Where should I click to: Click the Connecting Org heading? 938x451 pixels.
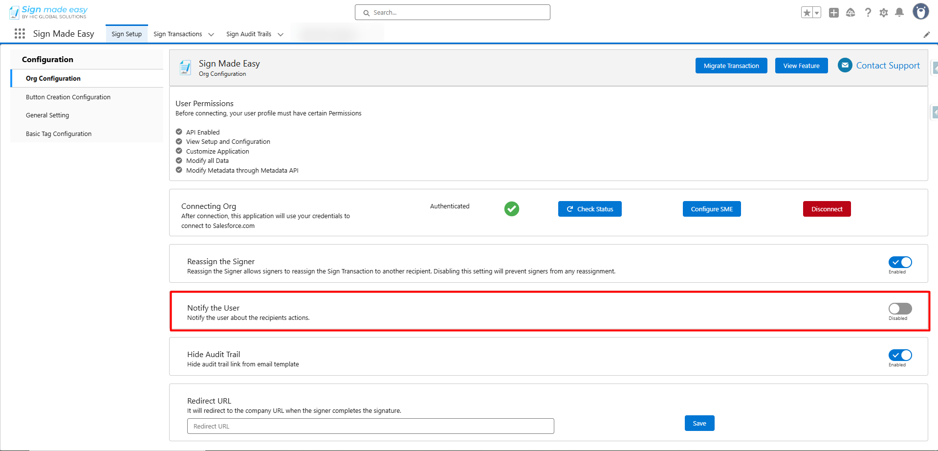pyautogui.click(x=209, y=206)
